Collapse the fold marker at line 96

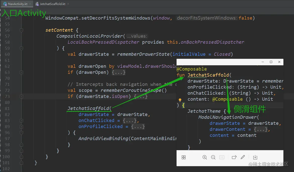pos(21,133)
